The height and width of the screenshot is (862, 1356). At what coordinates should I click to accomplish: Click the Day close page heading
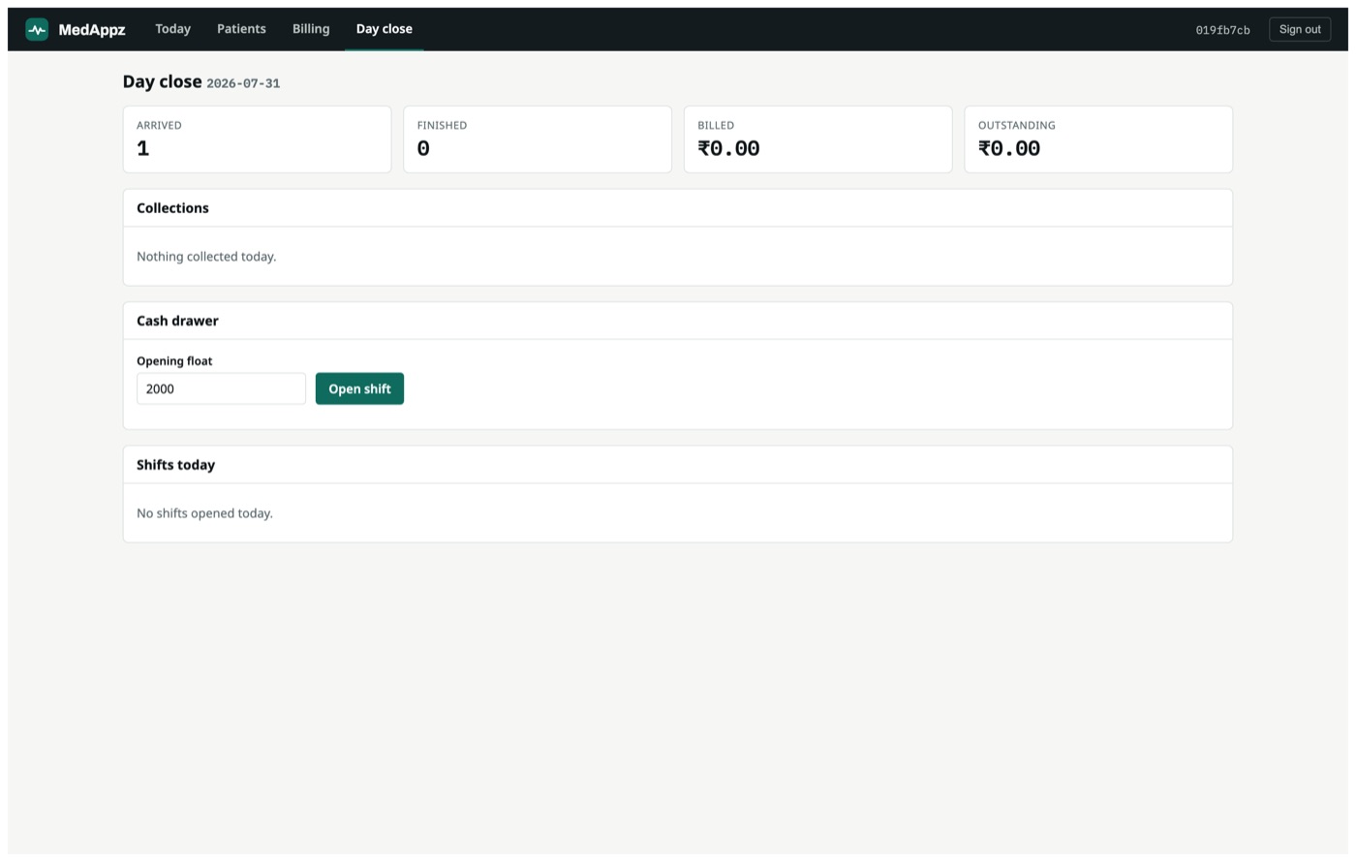click(x=162, y=81)
